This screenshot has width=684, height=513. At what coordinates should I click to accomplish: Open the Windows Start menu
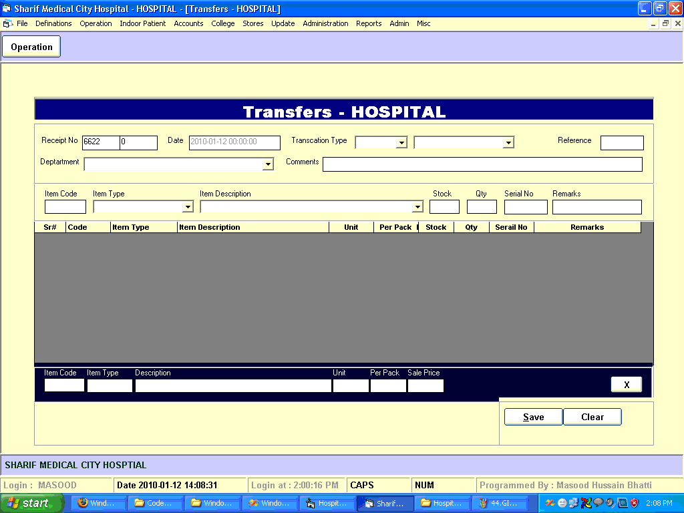point(32,503)
